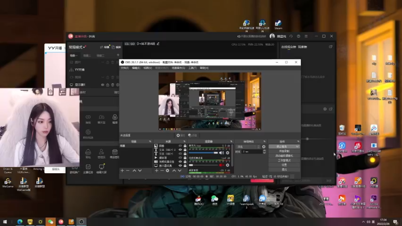Screen dimensions: 402x226
Task: Open the transition type dropdown in OBS
Action: pos(248,147)
